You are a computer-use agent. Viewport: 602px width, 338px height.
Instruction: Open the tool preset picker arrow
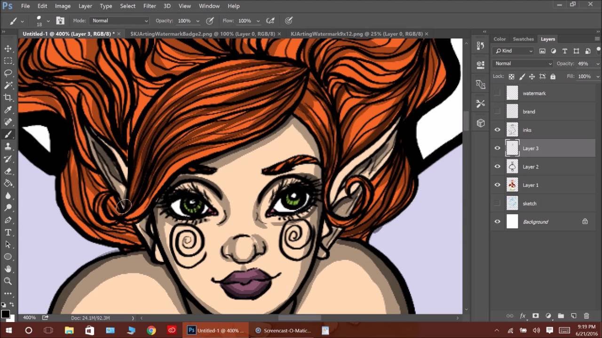(x=22, y=21)
